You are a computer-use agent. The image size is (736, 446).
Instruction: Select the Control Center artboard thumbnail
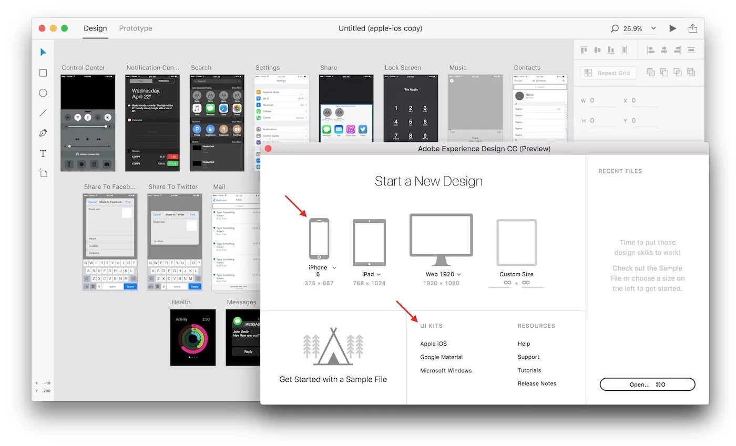pos(88,123)
